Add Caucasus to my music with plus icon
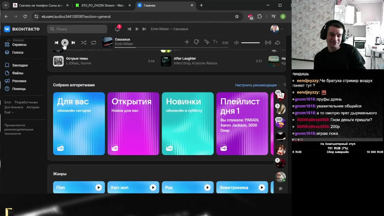 tap(187, 42)
